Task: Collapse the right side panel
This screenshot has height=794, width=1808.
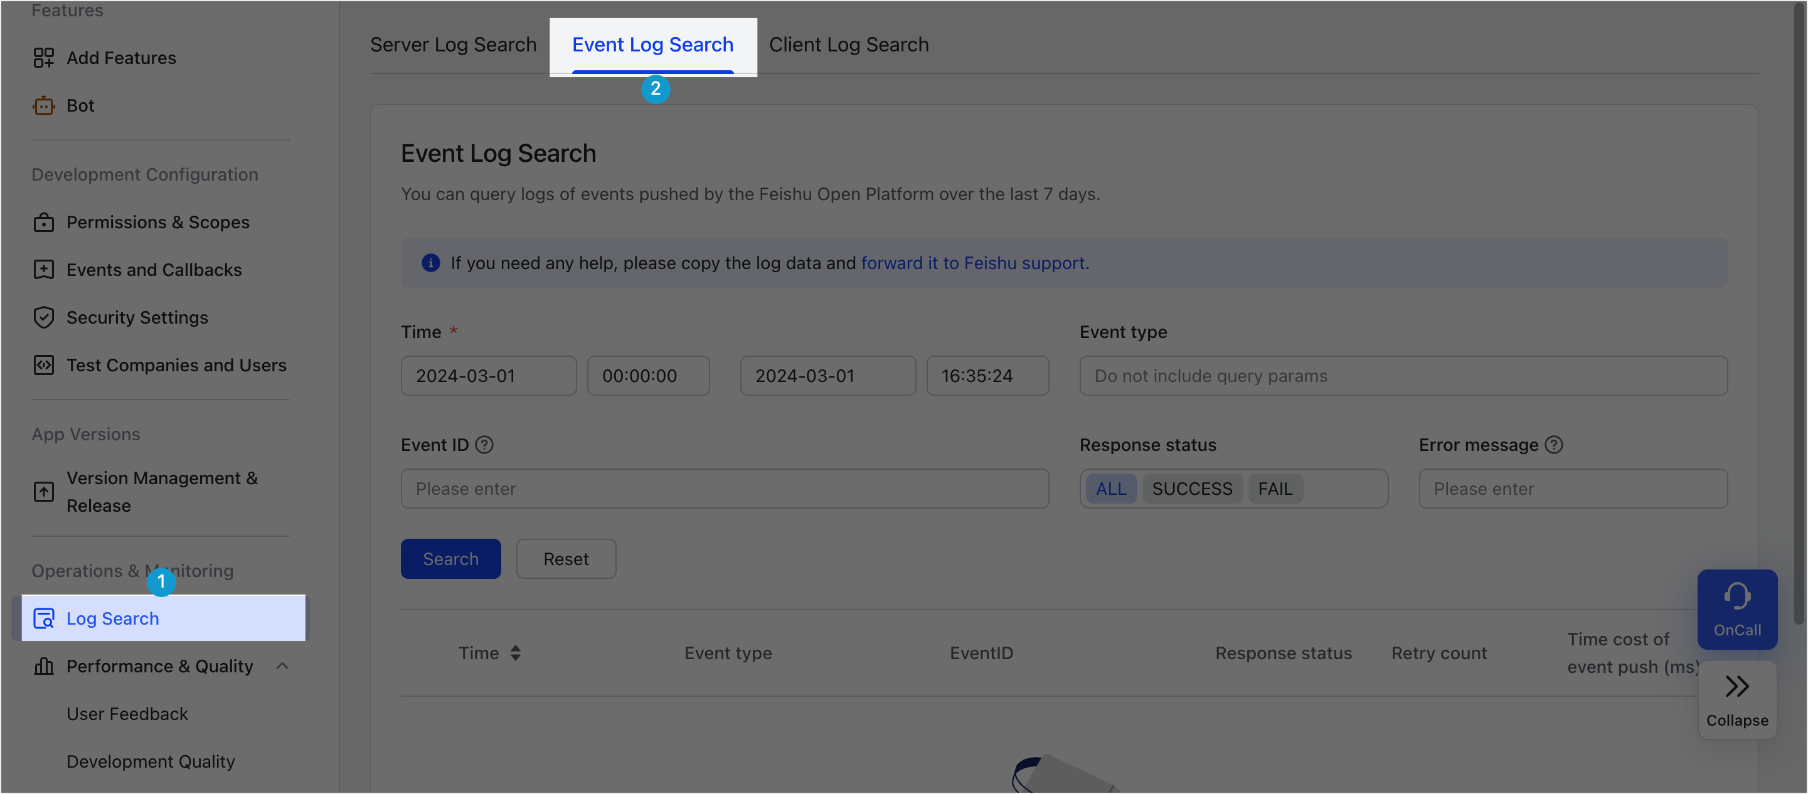Action: [x=1738, y=699]
